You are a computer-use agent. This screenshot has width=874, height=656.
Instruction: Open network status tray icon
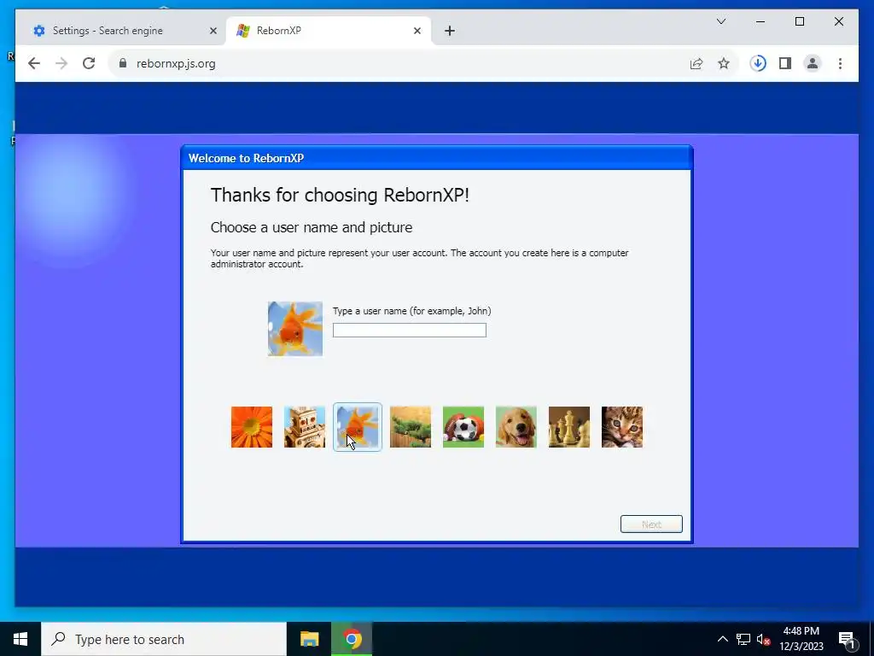[x=743, y=639]
